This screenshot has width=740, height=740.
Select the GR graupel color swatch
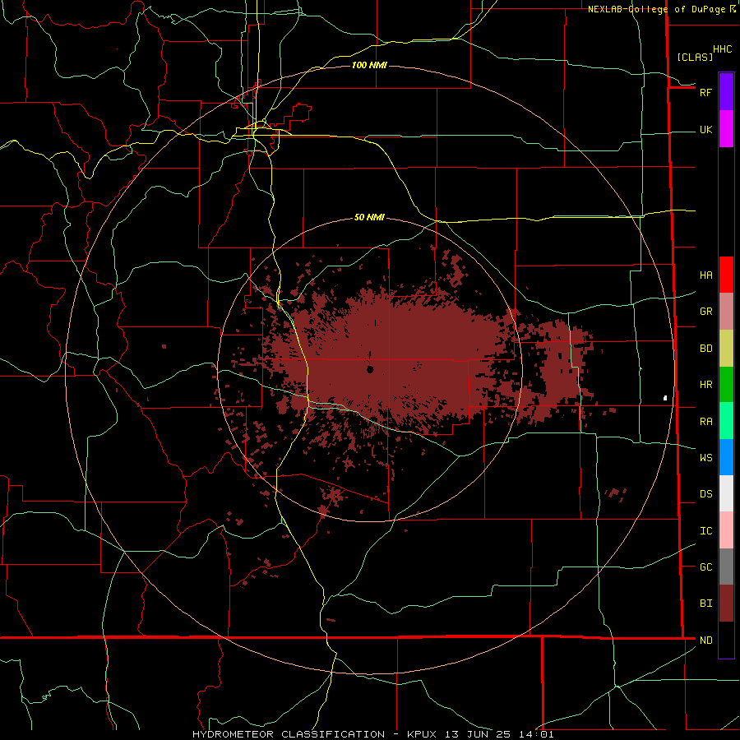click(x=726, y=311)
